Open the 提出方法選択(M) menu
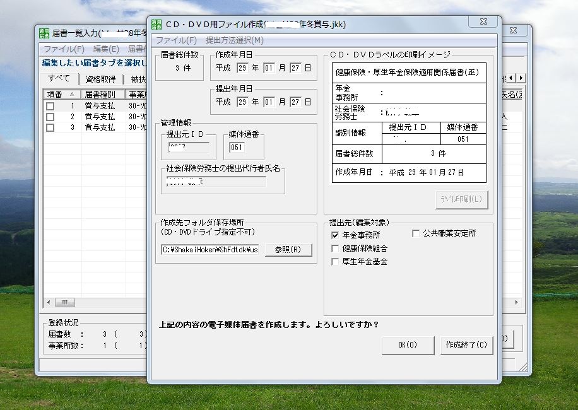Viewport: 578px width, 410px height. point(235,40)
